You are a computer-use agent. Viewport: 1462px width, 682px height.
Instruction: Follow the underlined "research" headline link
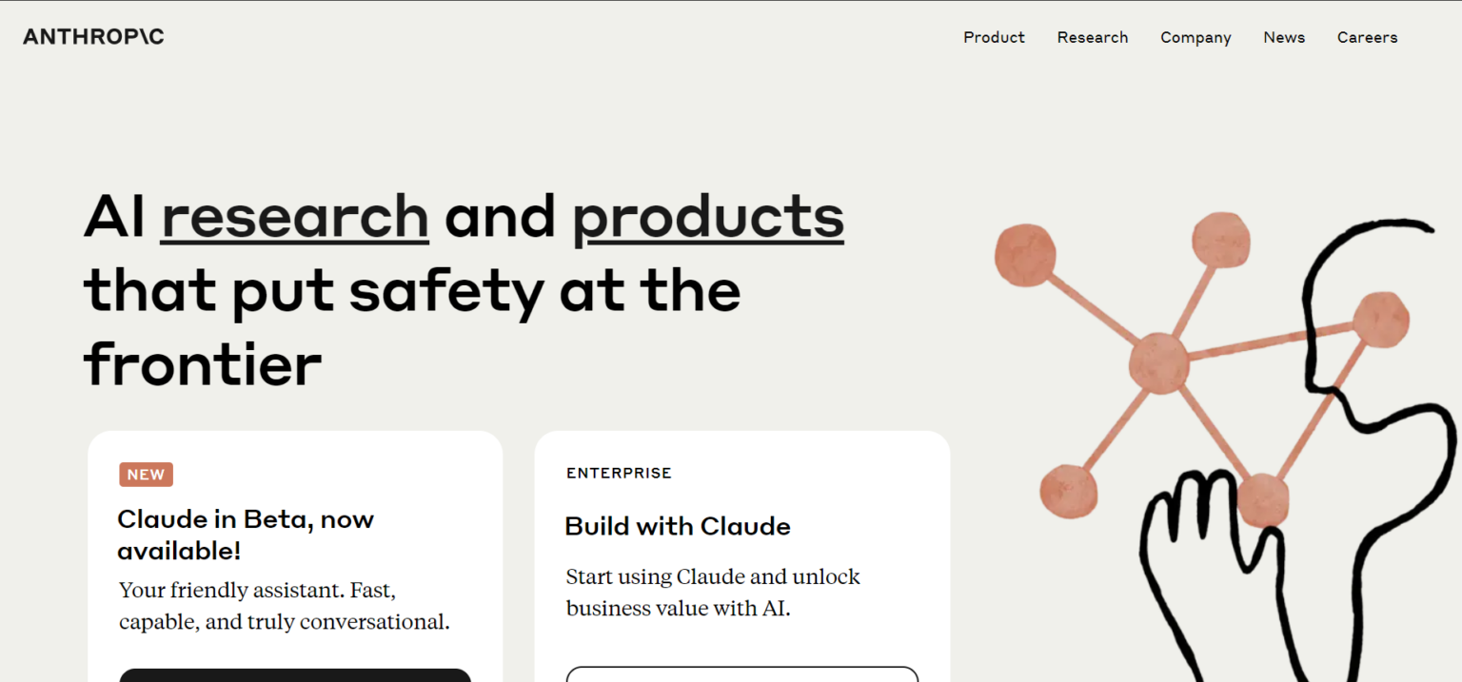[295, 216]
